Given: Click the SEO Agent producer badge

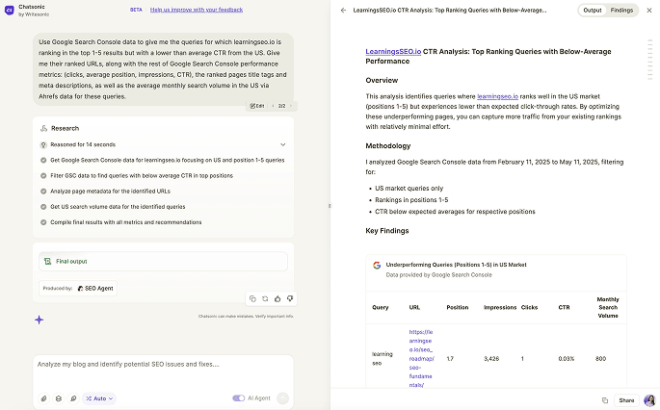Looking at the screenshot, I should click(95, 289).
